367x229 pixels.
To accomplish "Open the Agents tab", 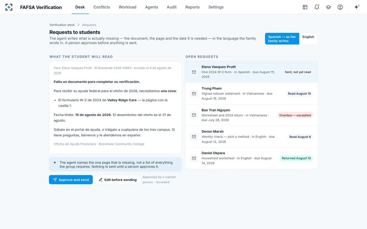I will click(152, 7).
